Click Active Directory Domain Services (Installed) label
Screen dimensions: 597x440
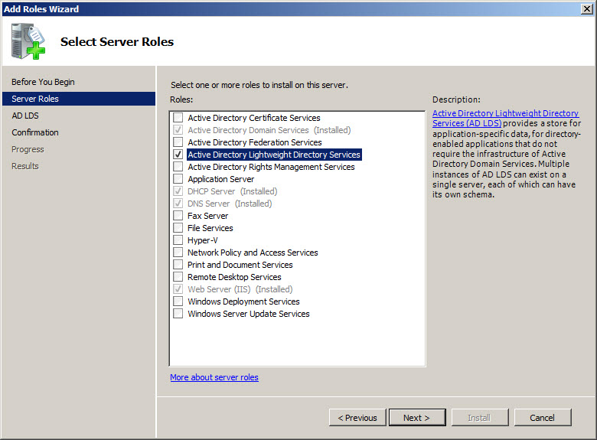tap(269, 130)
